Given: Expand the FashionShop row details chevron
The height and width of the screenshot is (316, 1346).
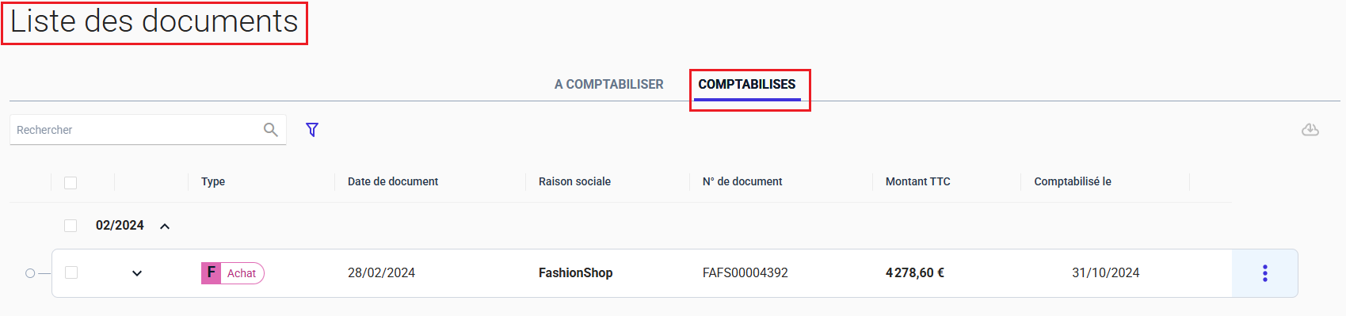Looking at the screenshot, I should 137,273.
